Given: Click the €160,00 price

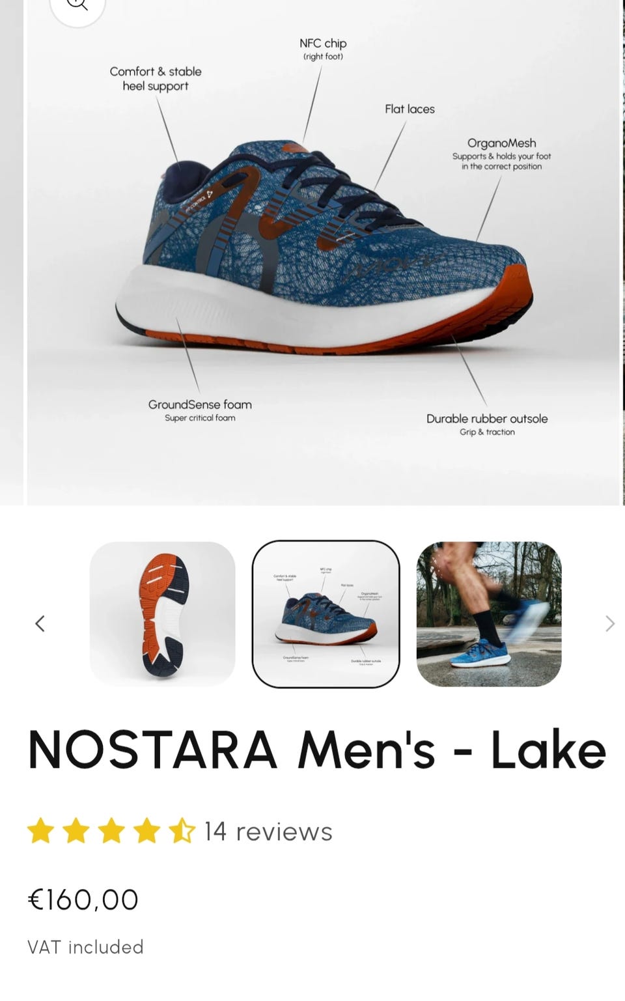Looking at the screenshot, I should [83, 900].
